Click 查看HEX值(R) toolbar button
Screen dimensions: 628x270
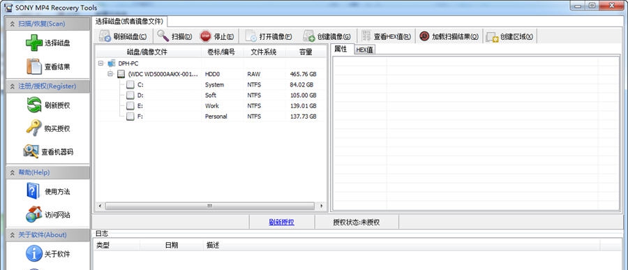(x=386, y=36)
